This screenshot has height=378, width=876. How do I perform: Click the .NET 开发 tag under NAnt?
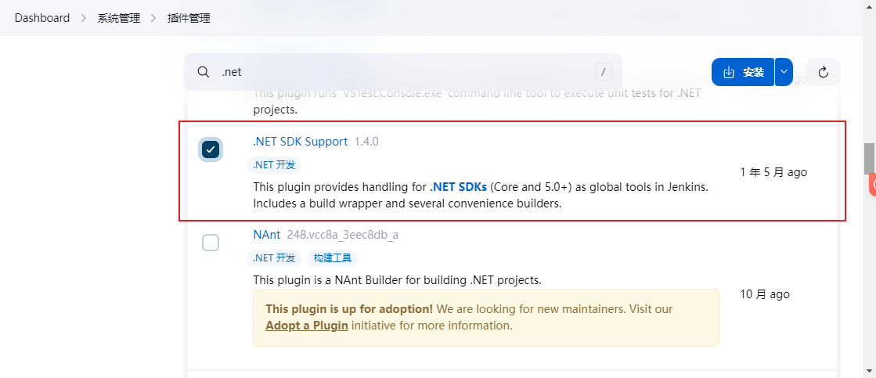(x=274, y=258)
